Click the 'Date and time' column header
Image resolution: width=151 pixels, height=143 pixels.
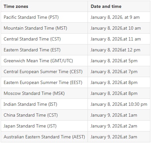tap(119, 6)
